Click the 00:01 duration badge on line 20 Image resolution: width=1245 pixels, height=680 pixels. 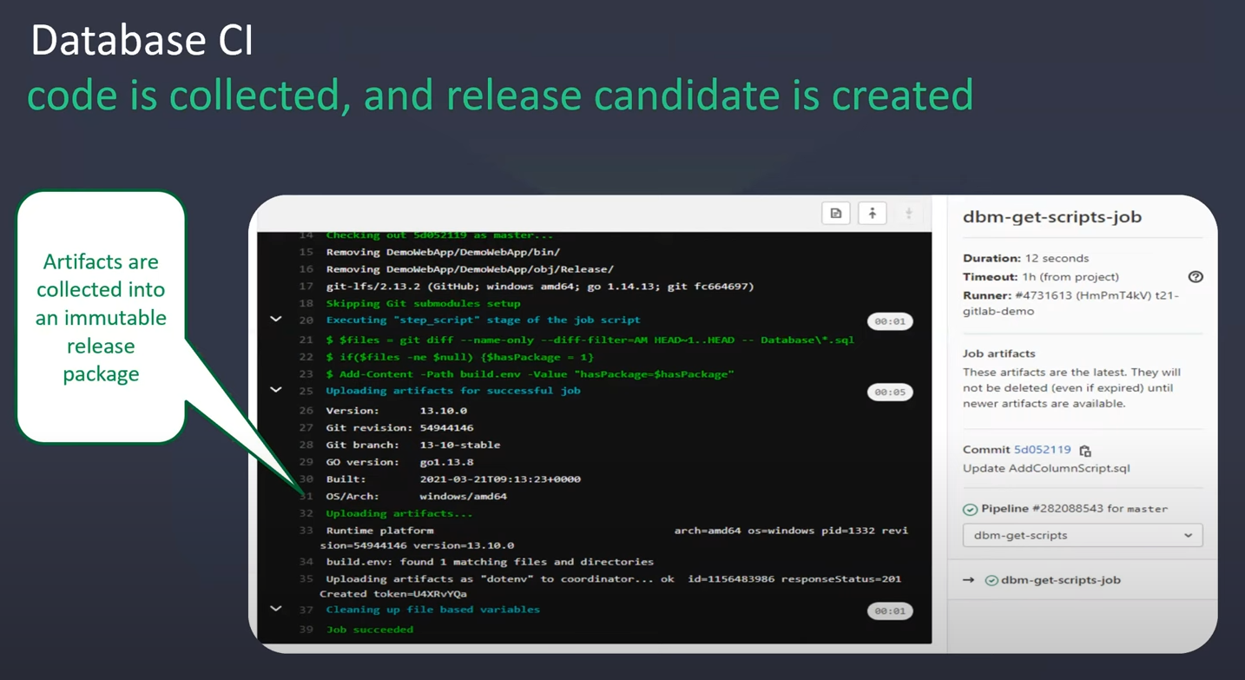(890, 321)
